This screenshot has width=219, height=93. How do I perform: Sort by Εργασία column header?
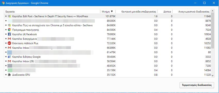[52, 12]
